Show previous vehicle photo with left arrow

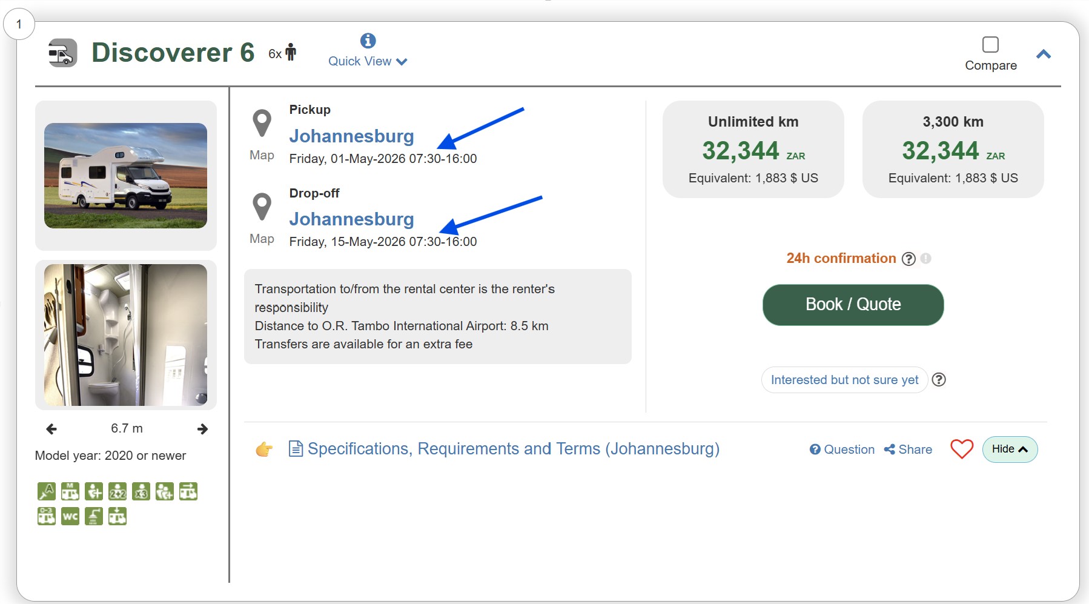tap(51, 429)
